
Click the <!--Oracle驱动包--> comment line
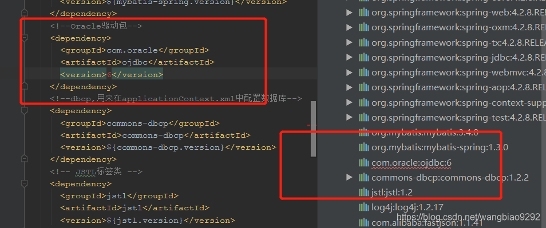tap(96, 26)
